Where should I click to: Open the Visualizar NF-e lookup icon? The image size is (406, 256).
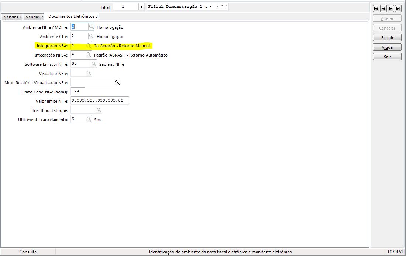coord(89,73)
